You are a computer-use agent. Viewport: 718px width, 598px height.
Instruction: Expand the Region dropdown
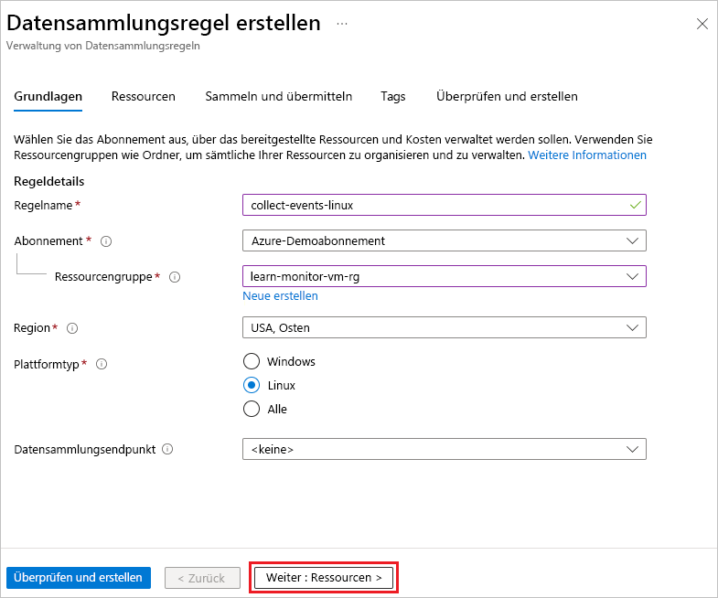[x=444, y=327]
